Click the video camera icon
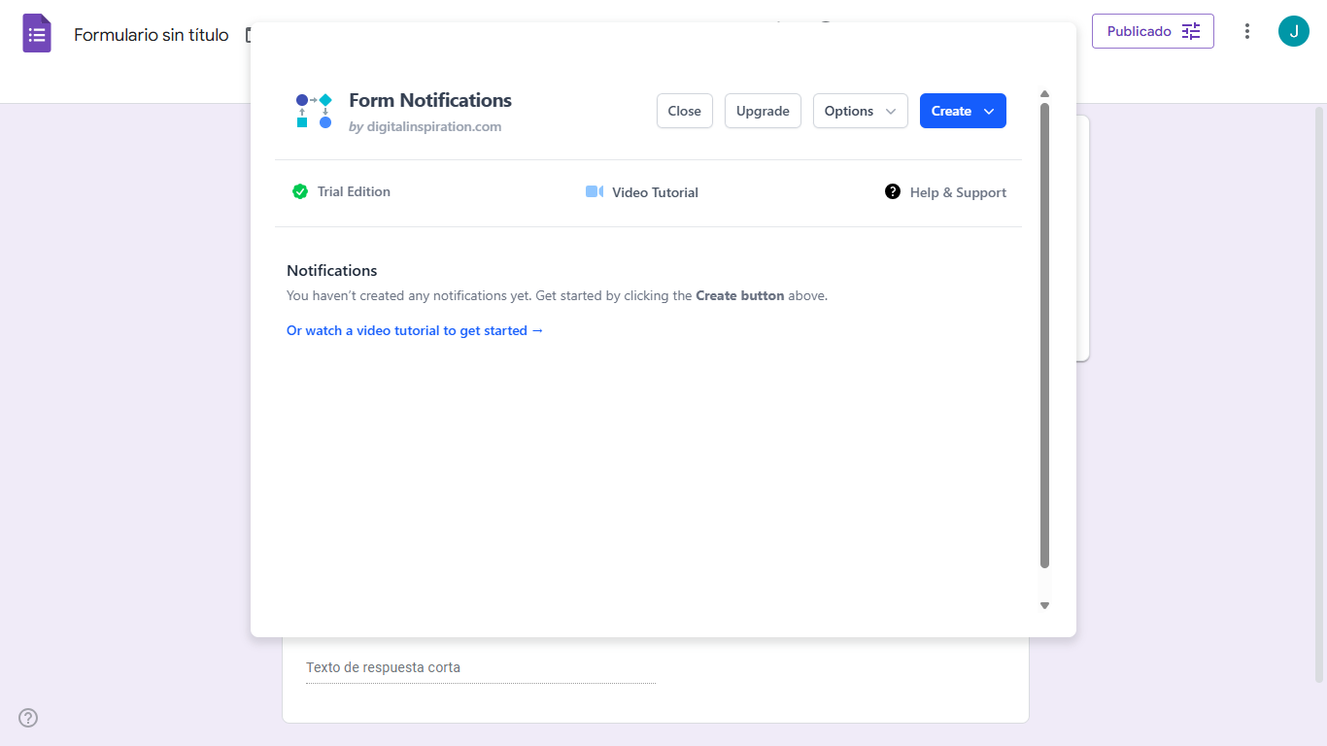The height and width of the screenshot is (746, 1327). click(x=595, y=191)
